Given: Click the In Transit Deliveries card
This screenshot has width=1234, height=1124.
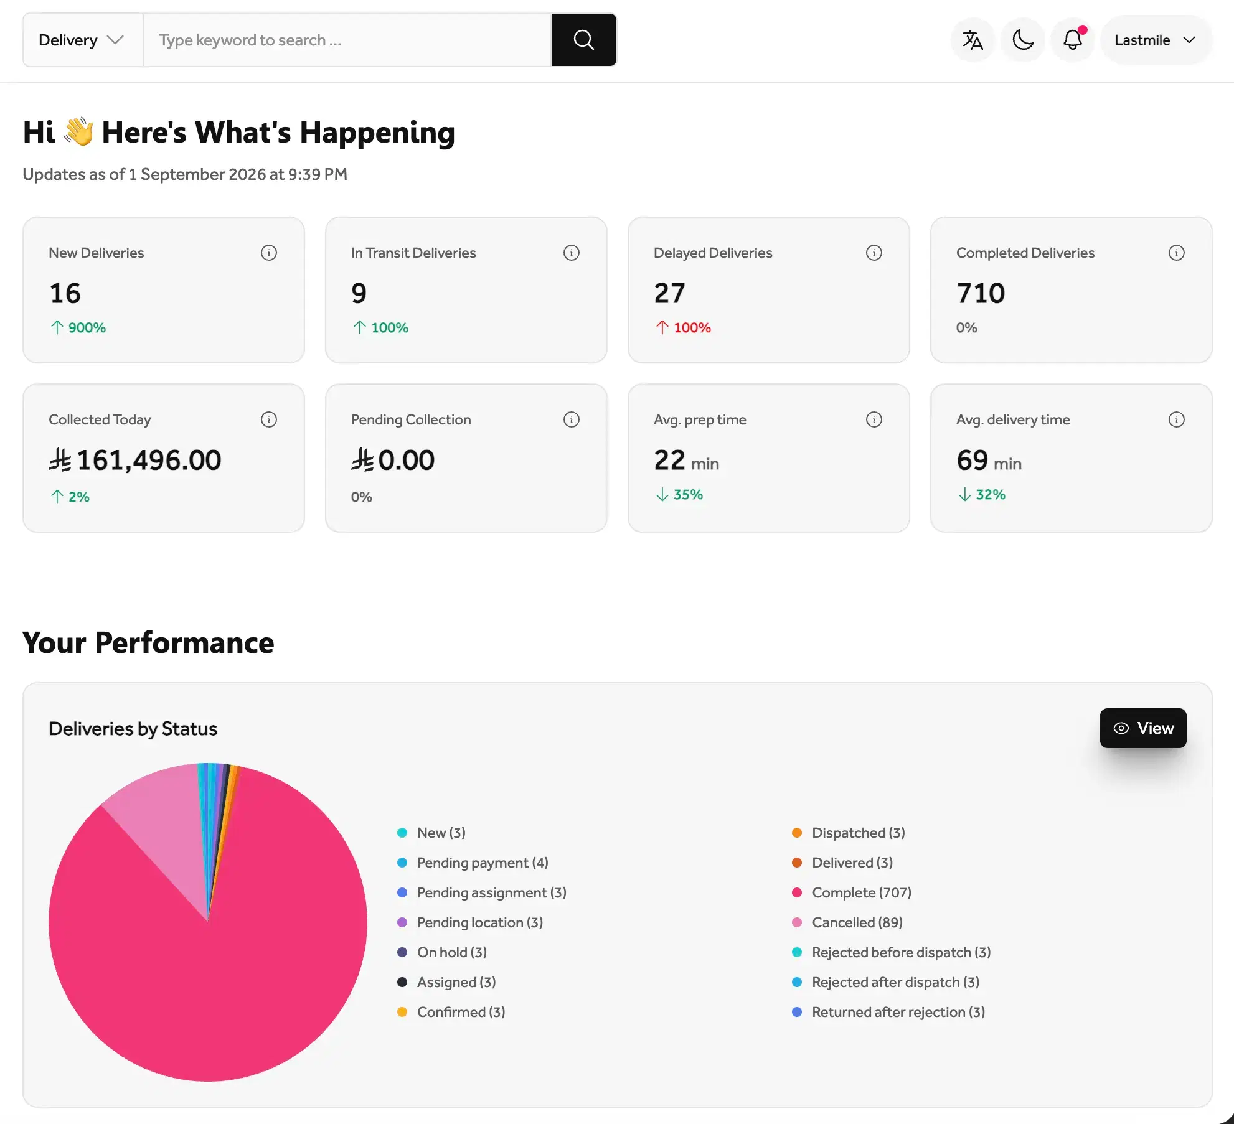Looking at the screenshot, I should click(x=466, y=290).
